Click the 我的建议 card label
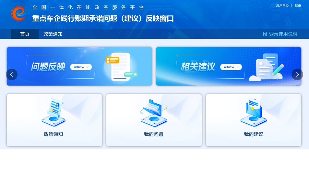This screenshot has height=180, width=309. click(253, 134)
